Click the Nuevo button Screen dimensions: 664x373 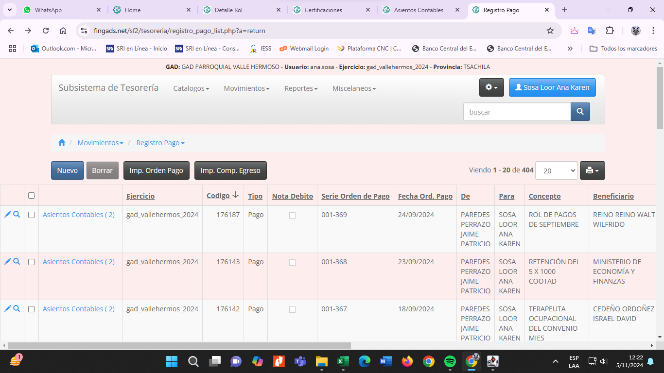(68, 170)
